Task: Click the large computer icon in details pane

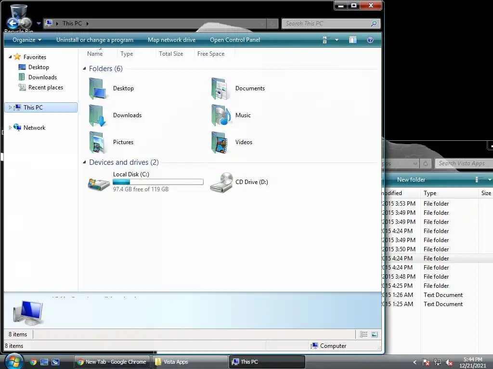Action: click(28, 312)
